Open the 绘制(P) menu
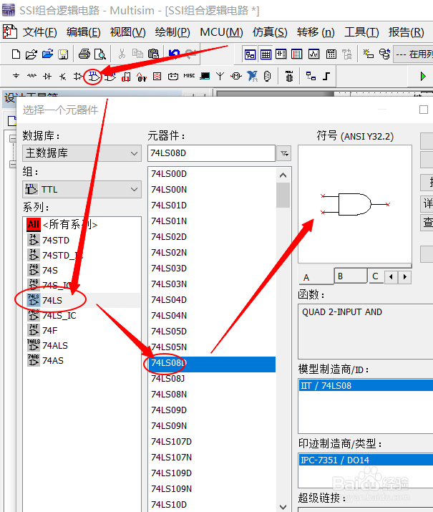Image resolution: width=433 pixels, height=512 pixels. click(172, 32)
